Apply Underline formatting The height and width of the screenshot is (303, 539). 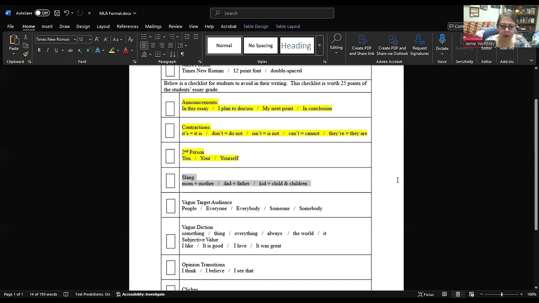pyautogui.click(x=56, y=50)
